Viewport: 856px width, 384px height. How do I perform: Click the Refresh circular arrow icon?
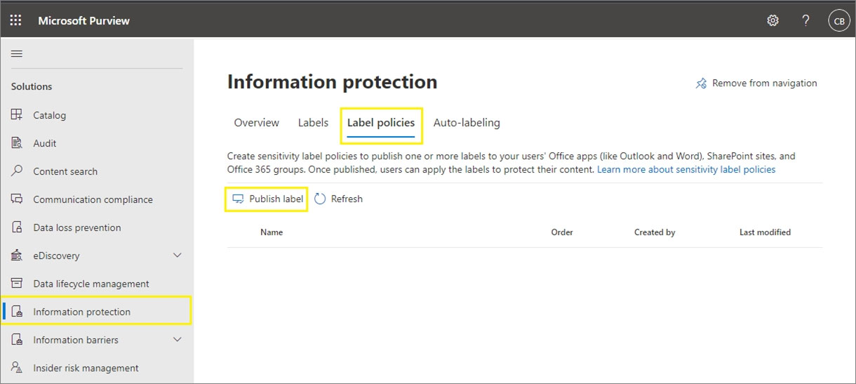[320, 199]
